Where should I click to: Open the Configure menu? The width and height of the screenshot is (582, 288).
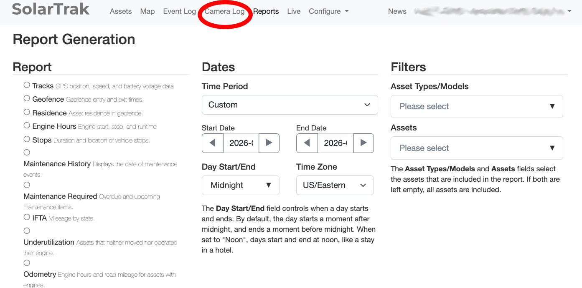point(328,11)
